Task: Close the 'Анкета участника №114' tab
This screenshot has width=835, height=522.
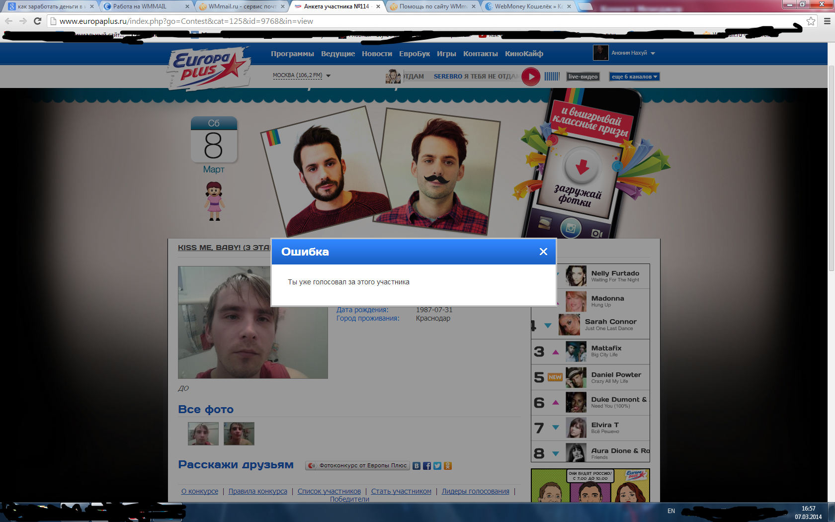Action: 378,6
